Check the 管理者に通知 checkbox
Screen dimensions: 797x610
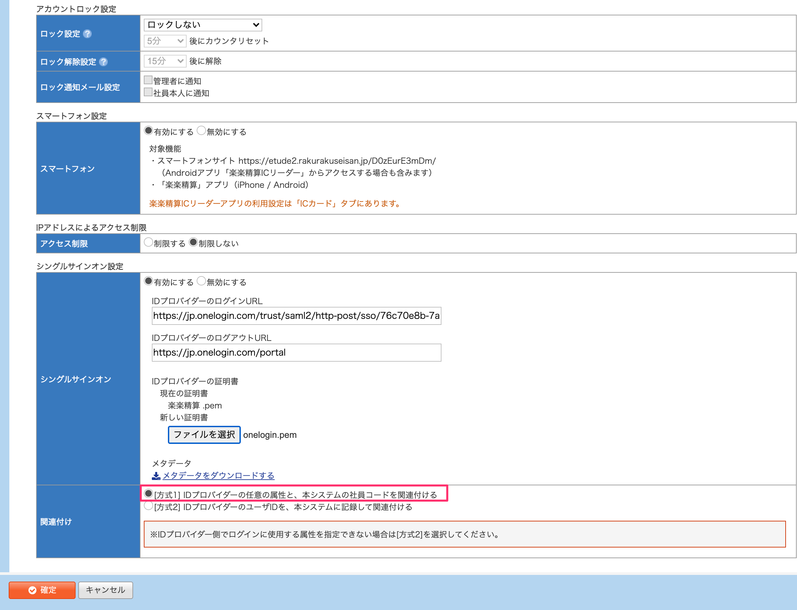[148, 80]
